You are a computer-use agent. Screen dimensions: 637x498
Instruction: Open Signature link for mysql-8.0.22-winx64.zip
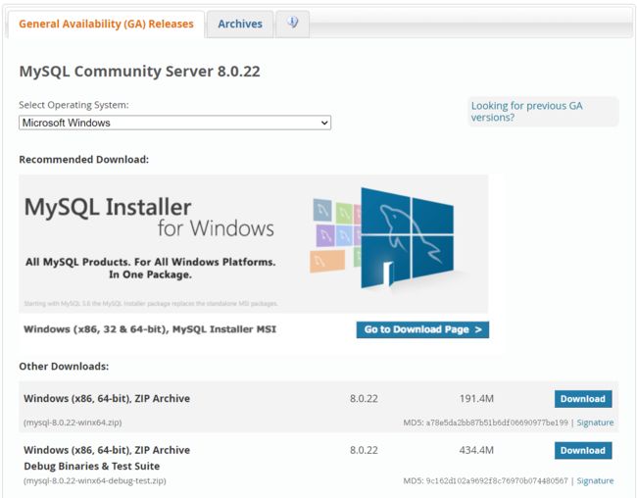(595, 423)
